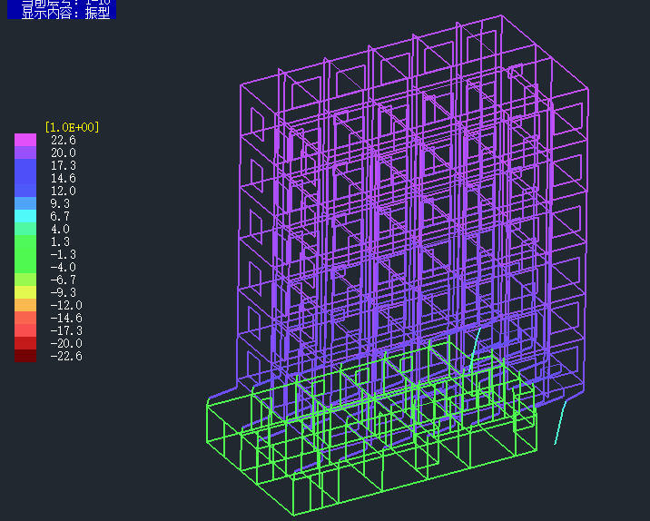Viewport: 650px width, 521px height.
Task: Pick the cyan 6.7 legend color band
Action: (25, 216)
